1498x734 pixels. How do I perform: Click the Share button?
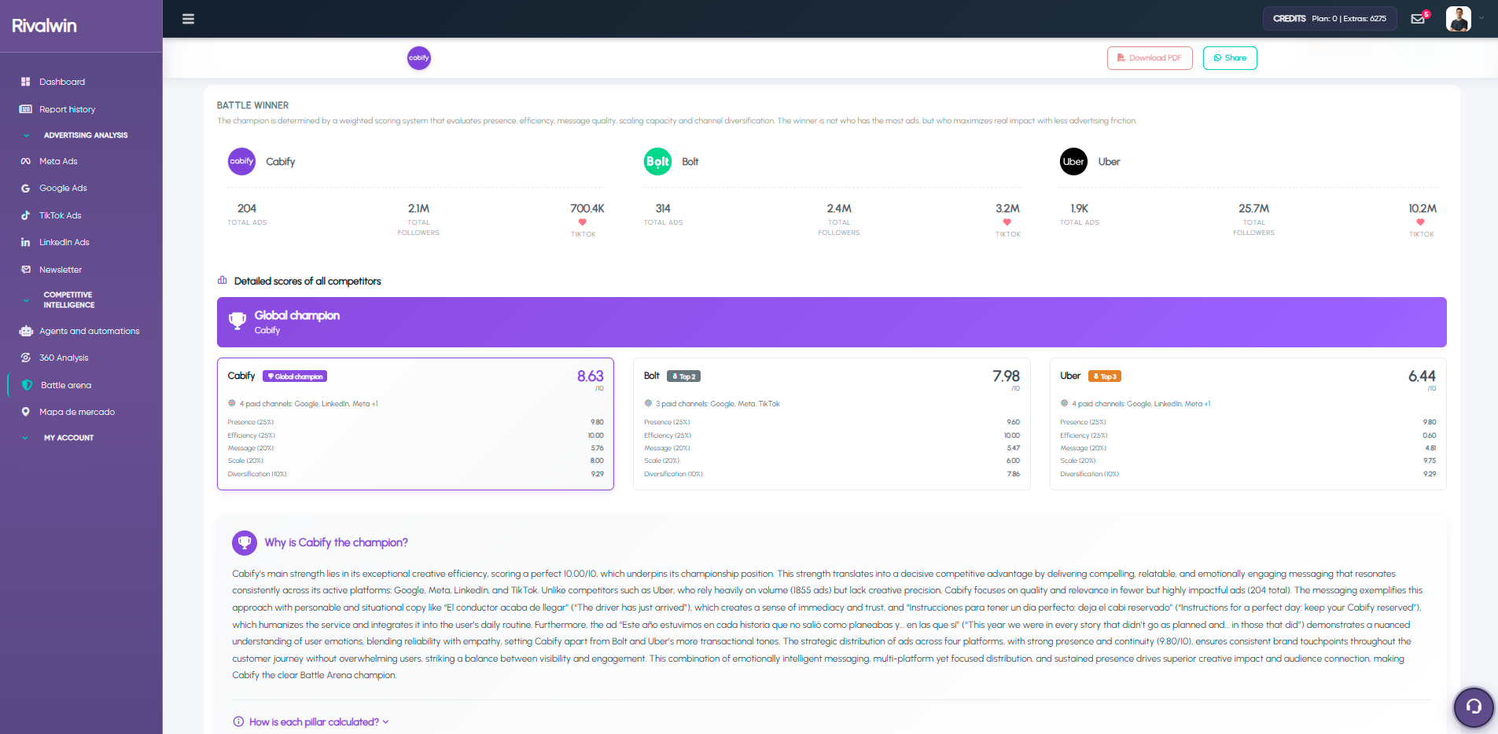coord(1230,58)
